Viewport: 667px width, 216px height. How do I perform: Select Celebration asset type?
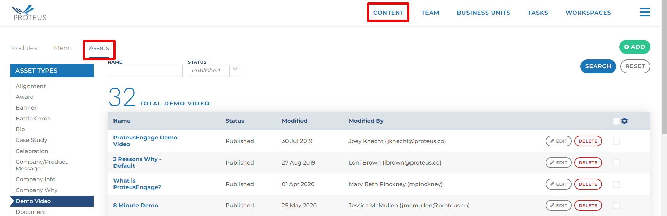(x=32, y=151)
